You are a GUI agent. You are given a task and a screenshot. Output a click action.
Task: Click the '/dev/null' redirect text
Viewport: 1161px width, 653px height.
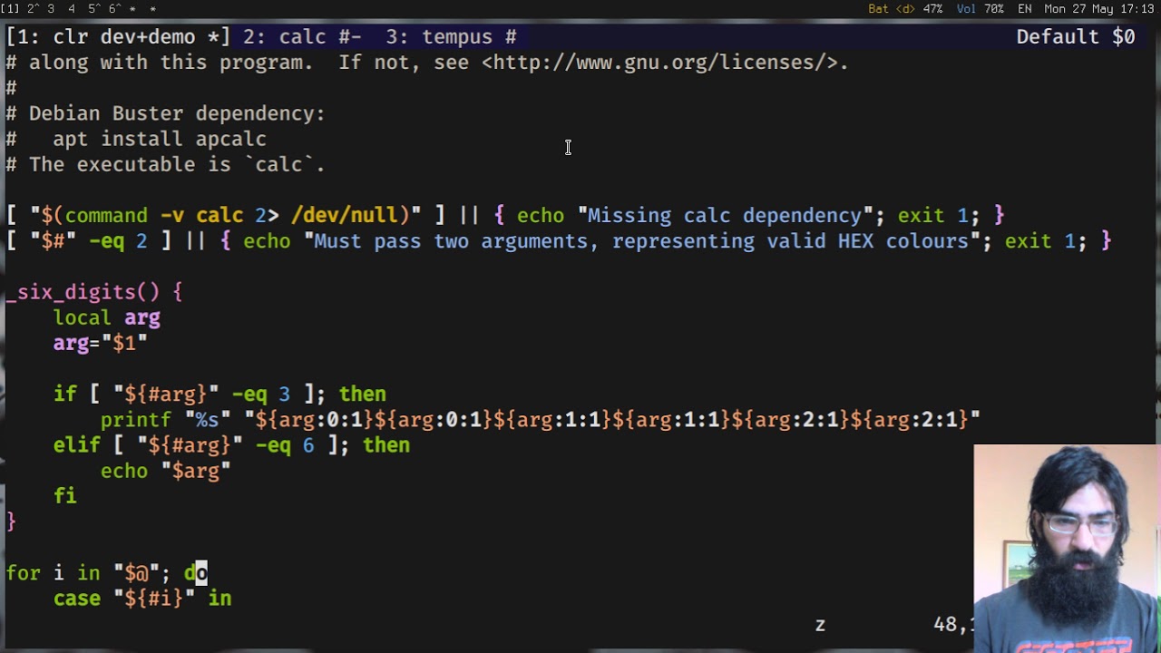pyautogui.click(x=345, y=215)
